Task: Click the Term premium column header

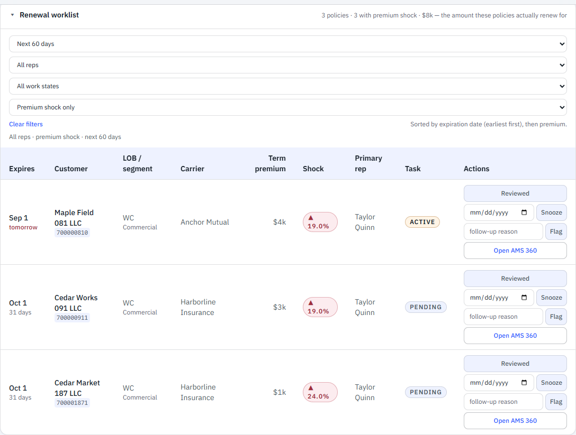Action: (270, 163)
